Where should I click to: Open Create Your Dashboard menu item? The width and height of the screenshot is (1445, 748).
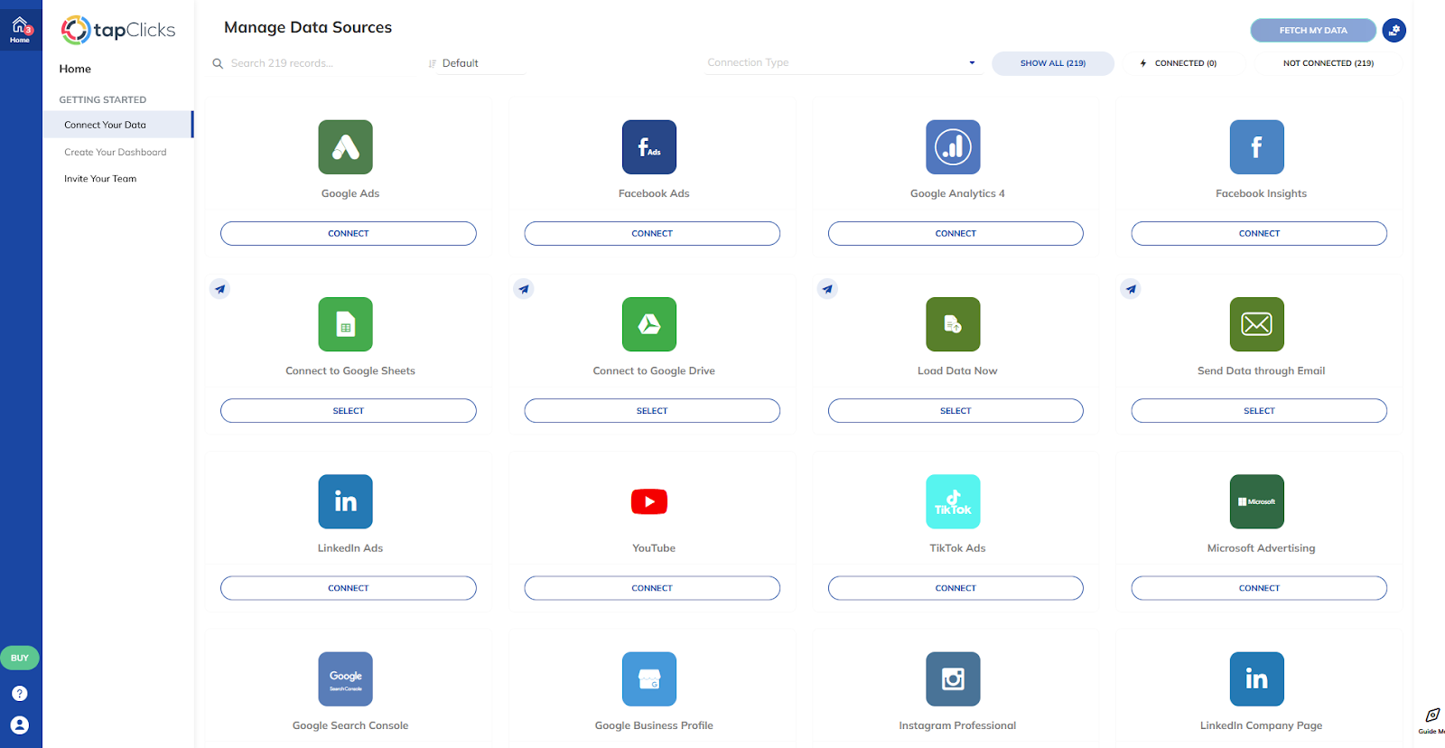click(116, 152)
